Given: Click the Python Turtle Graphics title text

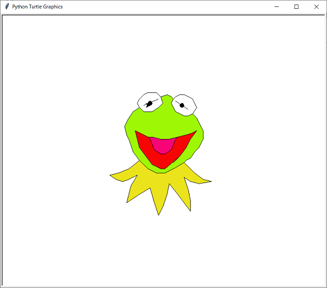Looking at the screenshot, I should click(x=38, y=7).
